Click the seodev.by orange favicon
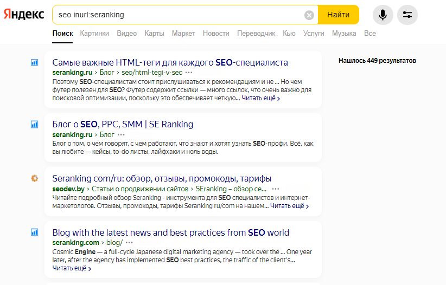 [x=34, y=178]
